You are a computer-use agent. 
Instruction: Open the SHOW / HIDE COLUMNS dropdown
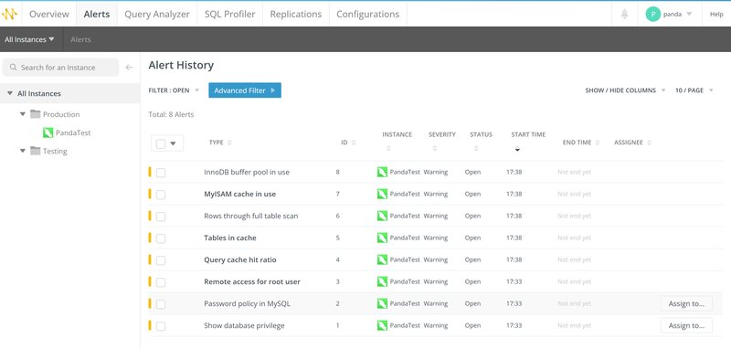(x=625, y=90)
